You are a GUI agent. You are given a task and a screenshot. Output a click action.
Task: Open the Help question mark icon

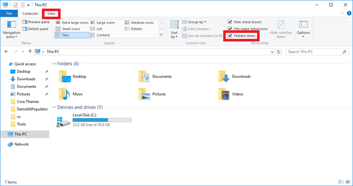pyautogui.click(x=349, y=13)
